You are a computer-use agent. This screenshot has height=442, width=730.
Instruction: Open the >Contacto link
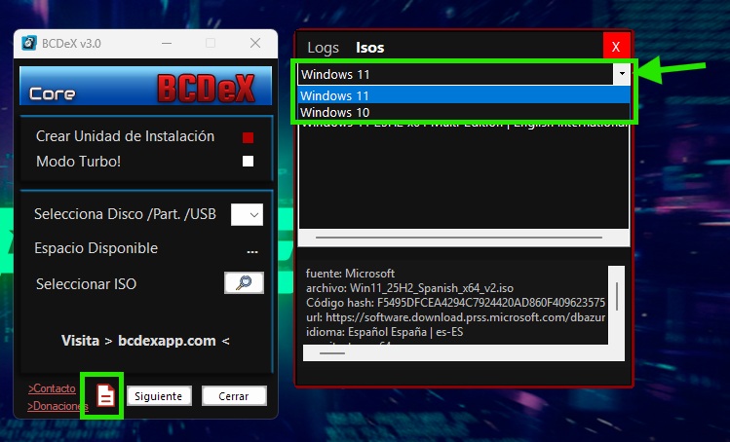(52, 388)
